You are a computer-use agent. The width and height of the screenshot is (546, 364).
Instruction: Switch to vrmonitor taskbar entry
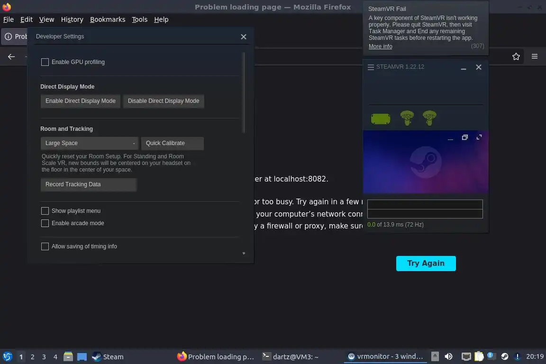click(x=385, y=356)
